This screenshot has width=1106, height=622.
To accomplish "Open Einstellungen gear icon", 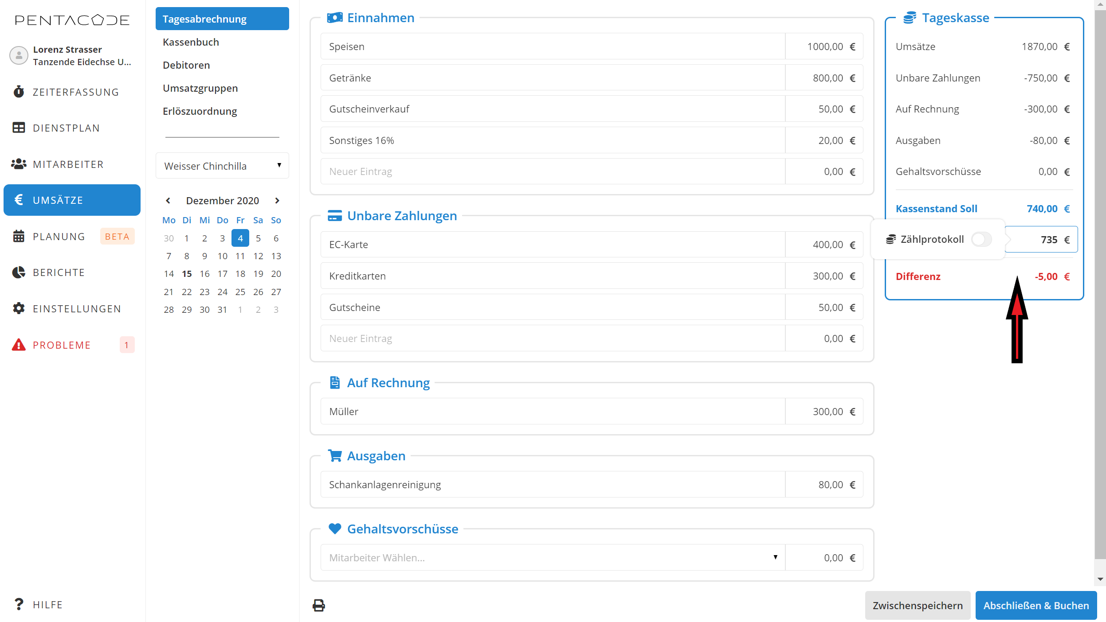I will pos(19,309).
